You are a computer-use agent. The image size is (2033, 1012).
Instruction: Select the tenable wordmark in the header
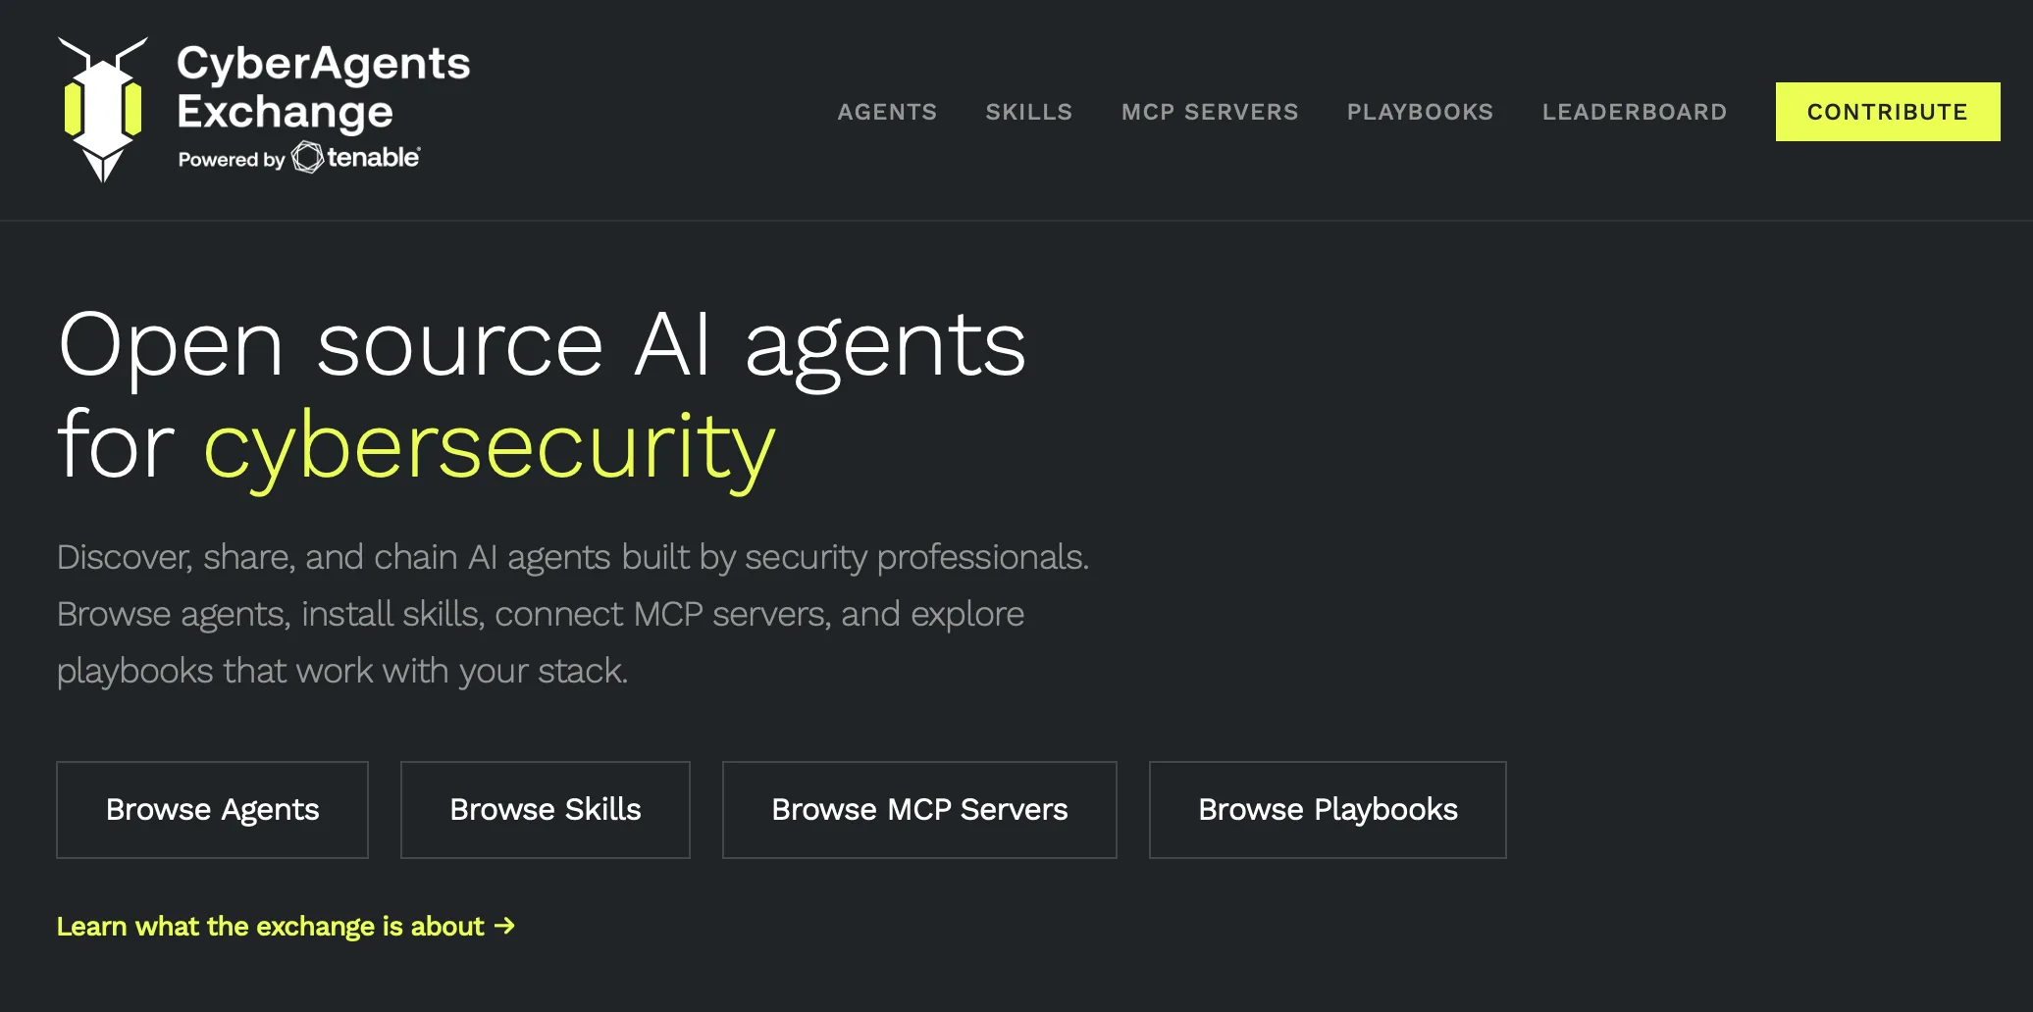pyautogui.click(x=374, y=157)
